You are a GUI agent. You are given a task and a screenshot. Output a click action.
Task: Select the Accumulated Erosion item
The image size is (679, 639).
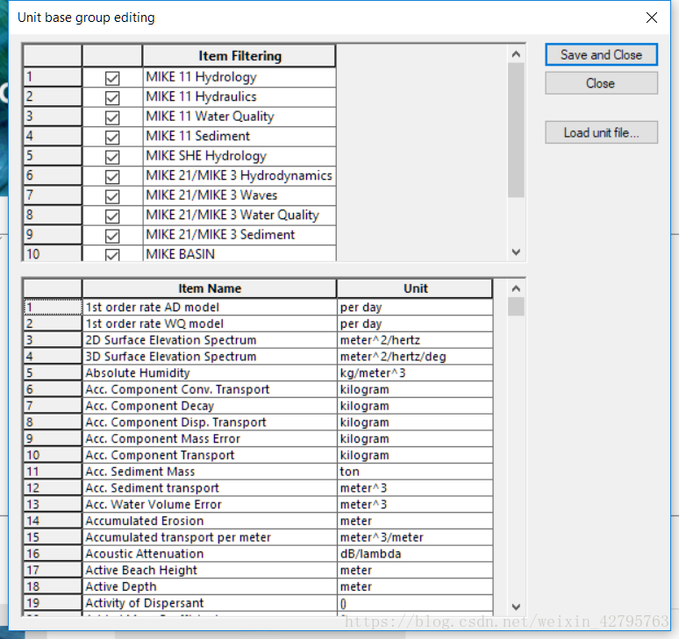click(210, 521)
